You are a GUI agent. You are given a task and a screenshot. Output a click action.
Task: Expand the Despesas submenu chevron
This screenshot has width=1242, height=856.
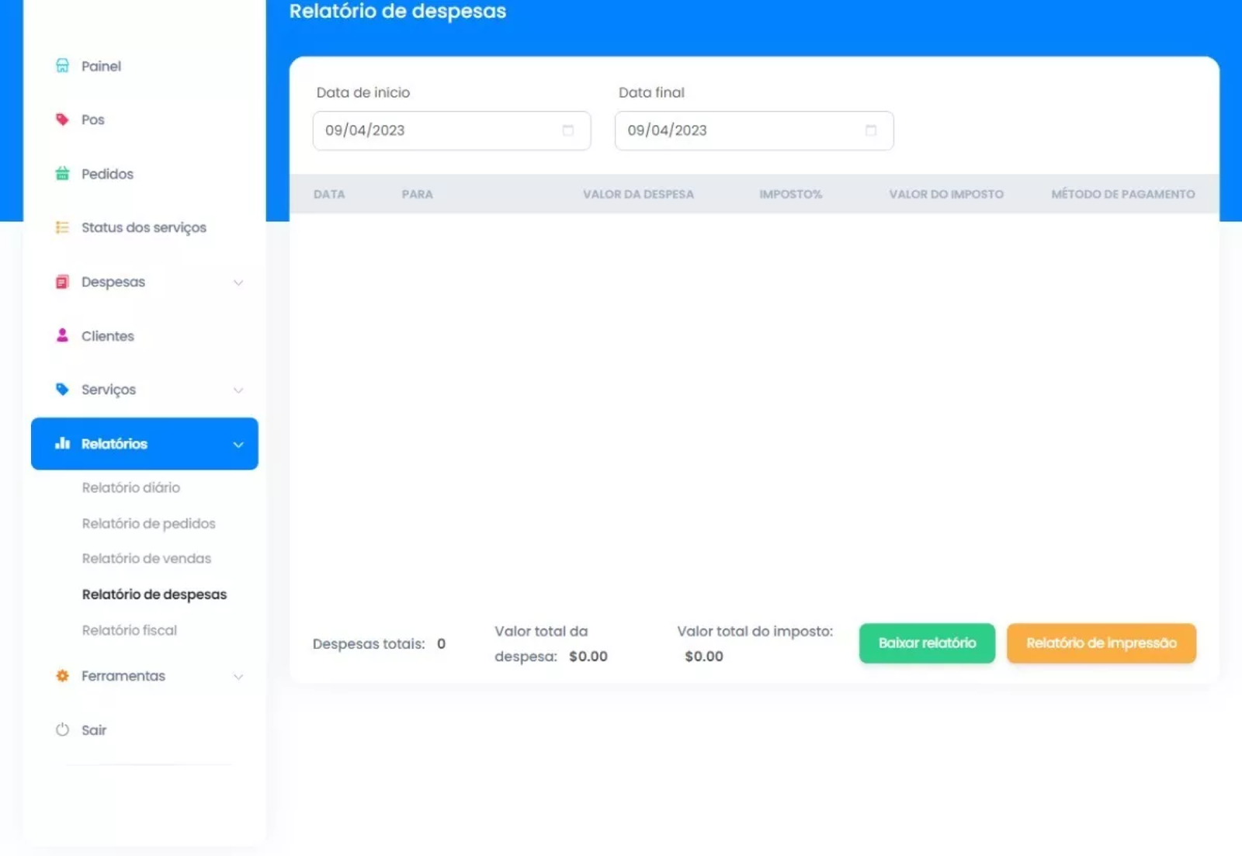[x=238, y=282]
